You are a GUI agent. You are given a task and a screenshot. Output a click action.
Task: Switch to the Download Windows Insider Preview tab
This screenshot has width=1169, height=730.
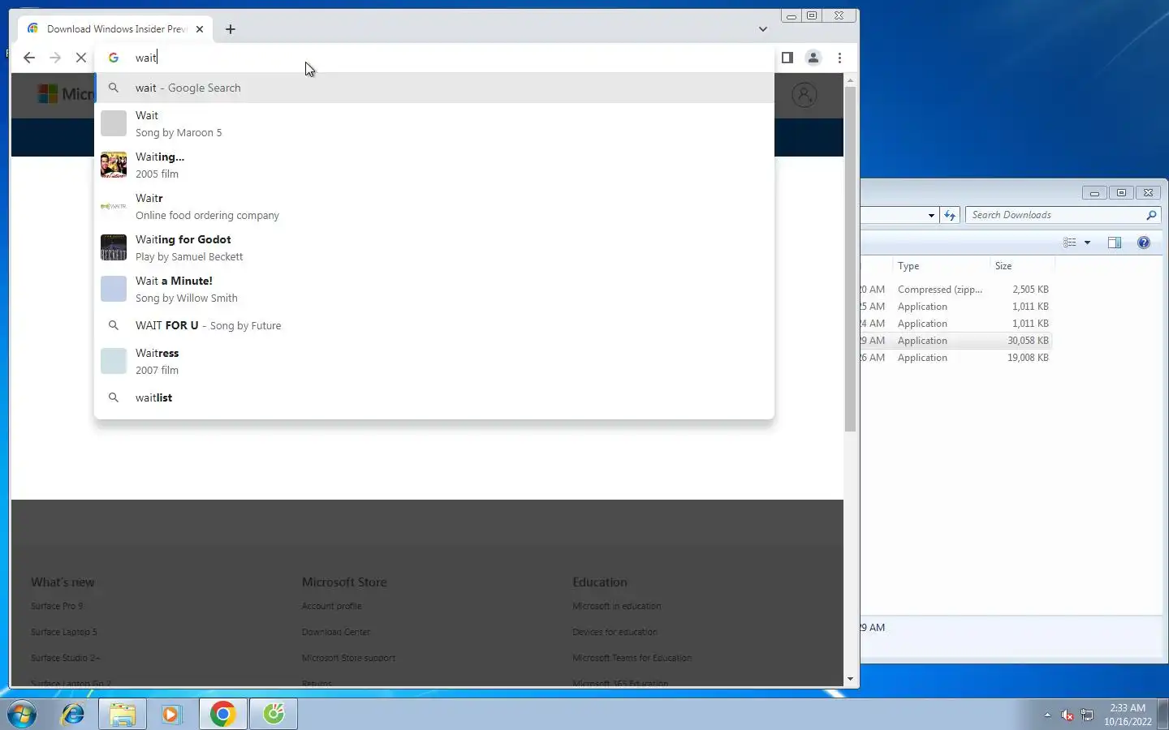coord(115,29)
